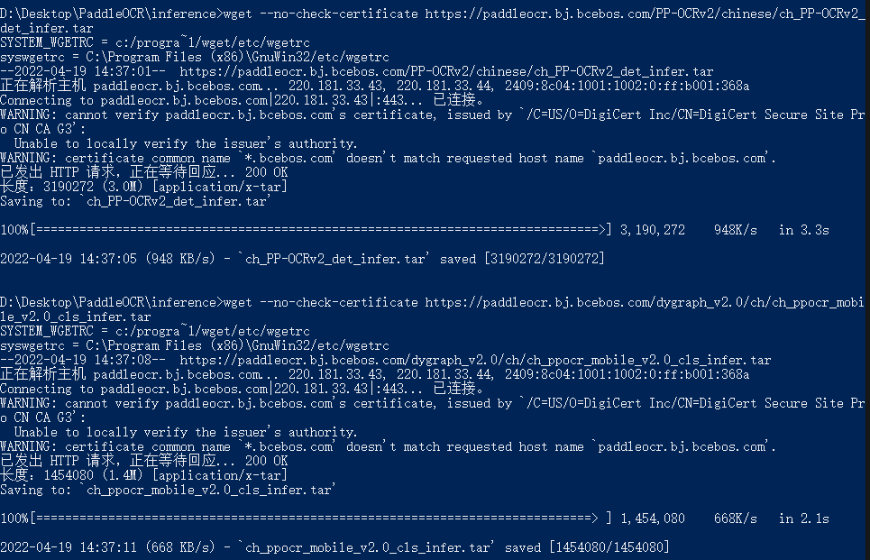Click the first wget command prompt line
This screenshot has height=560, width=870.
(x=433, y=21)
